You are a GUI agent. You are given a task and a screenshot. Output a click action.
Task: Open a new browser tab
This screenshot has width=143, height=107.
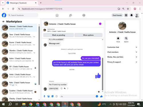point(41,3)
